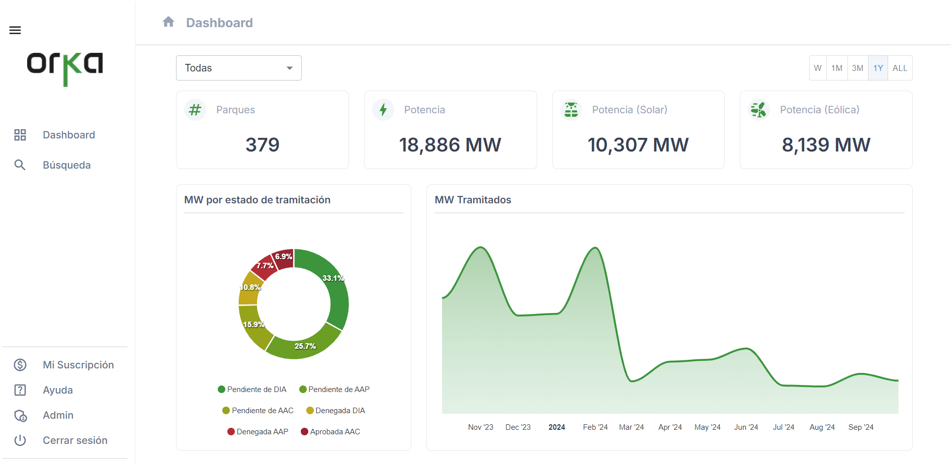Click the Ayuda question mark icon
Image resolution: width=951 pixels, height=464 pixels.
(x=20, y=390)
